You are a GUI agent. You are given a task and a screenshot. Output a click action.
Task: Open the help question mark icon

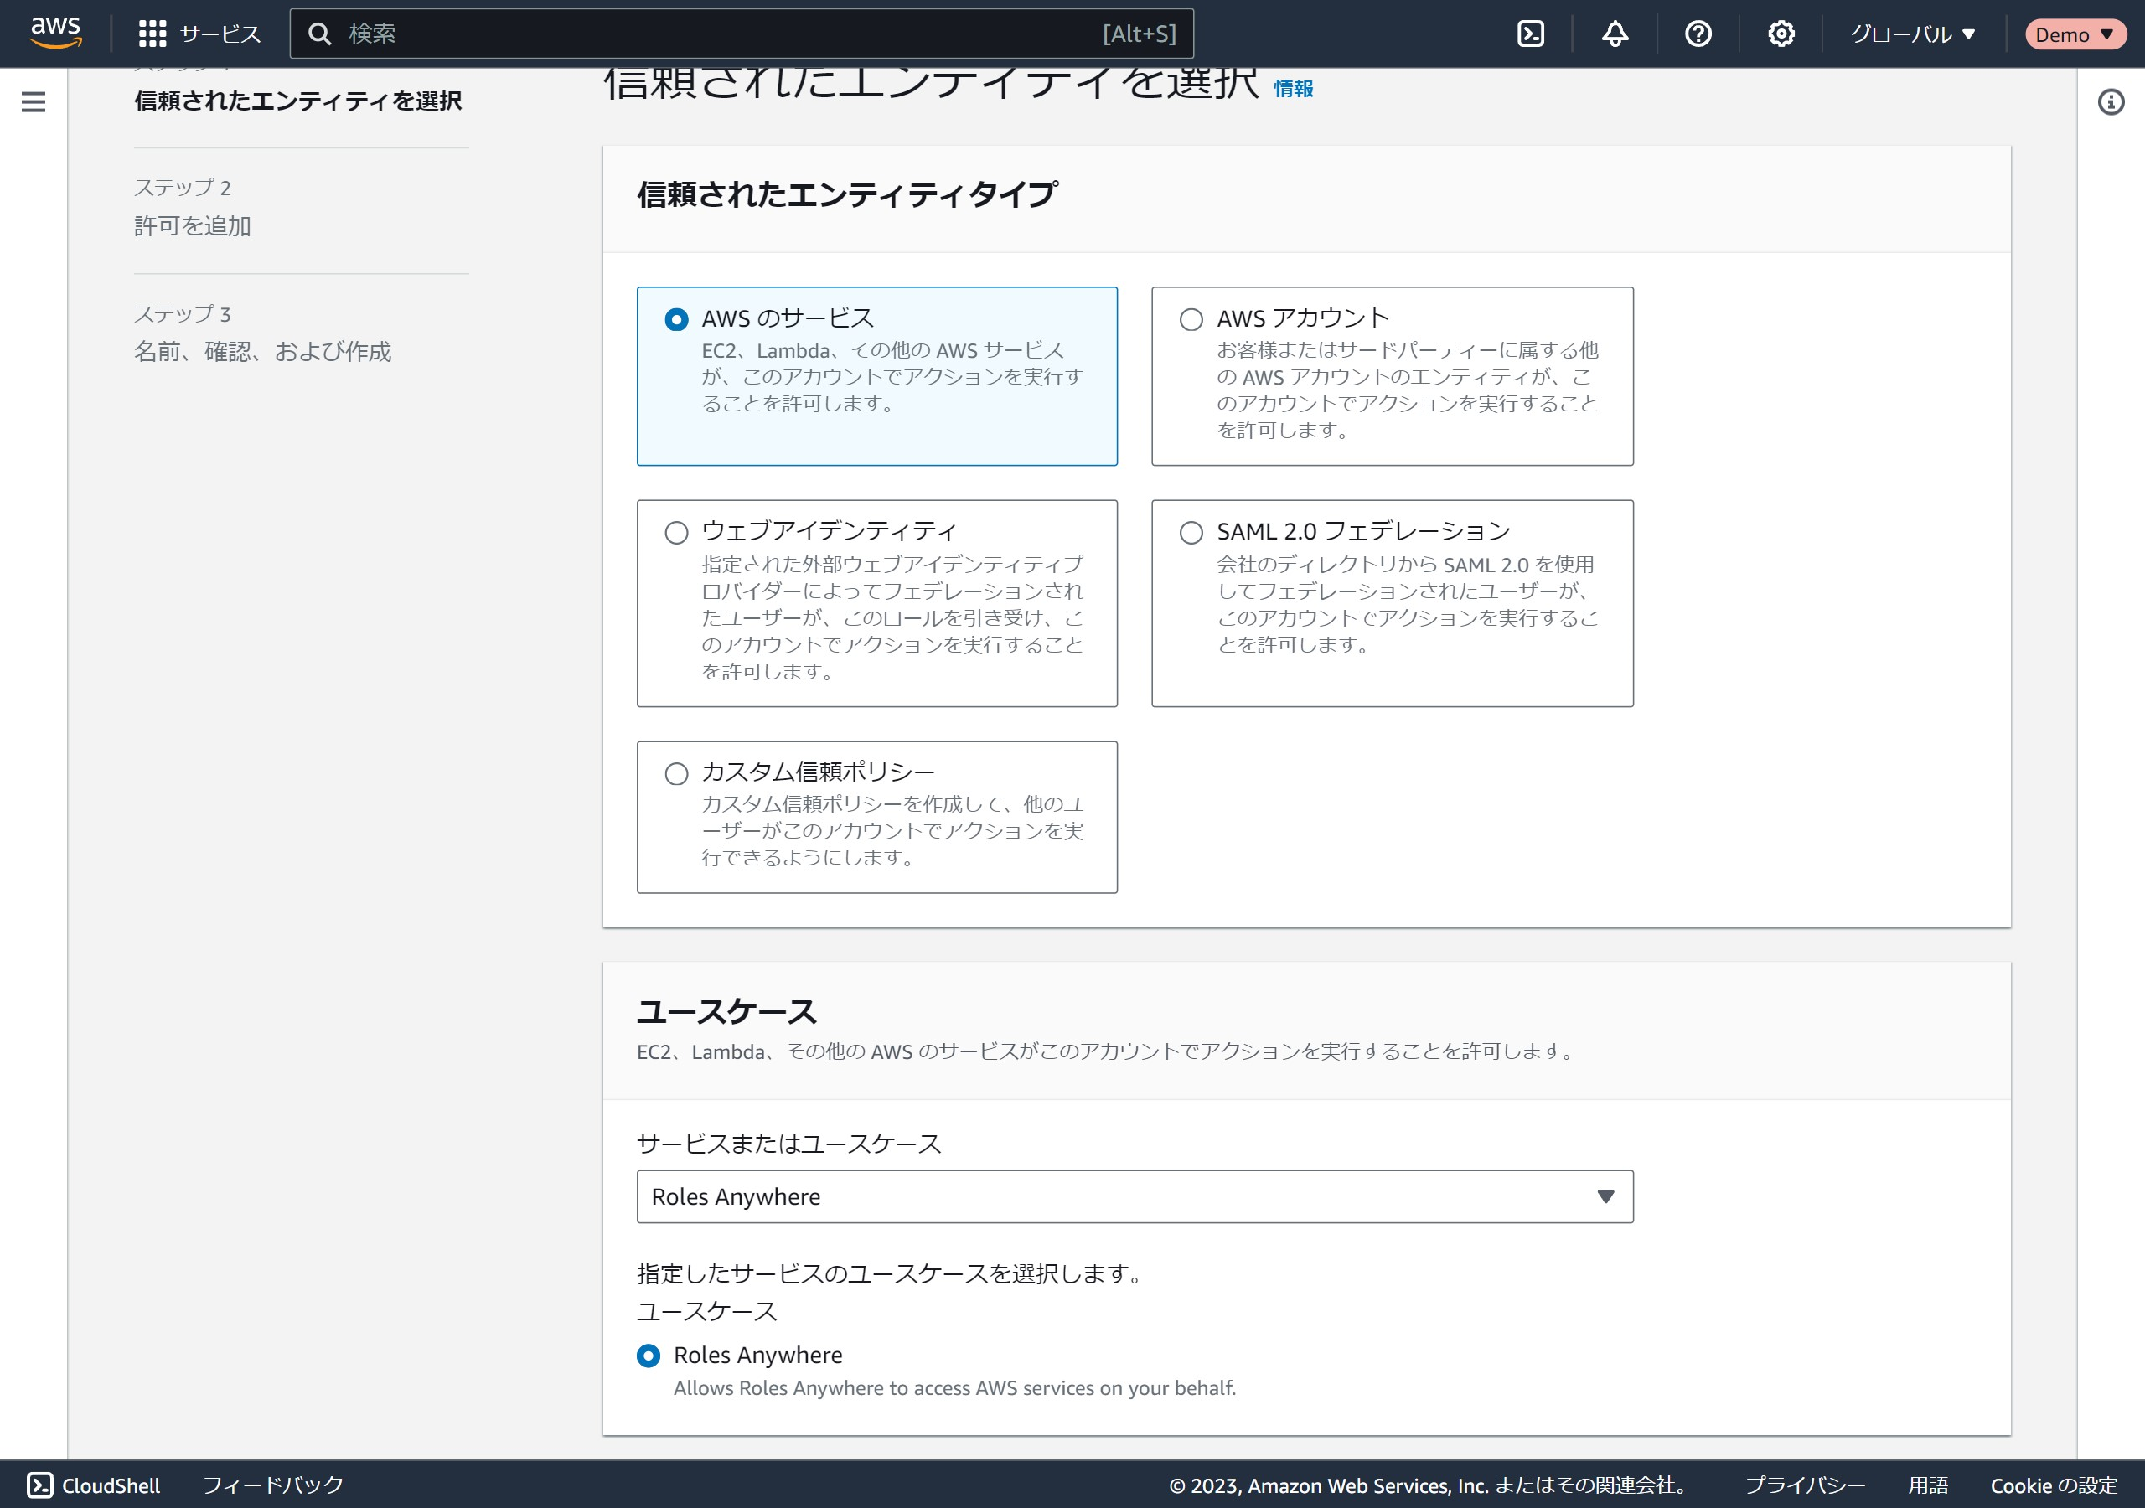pos(1698,34)
